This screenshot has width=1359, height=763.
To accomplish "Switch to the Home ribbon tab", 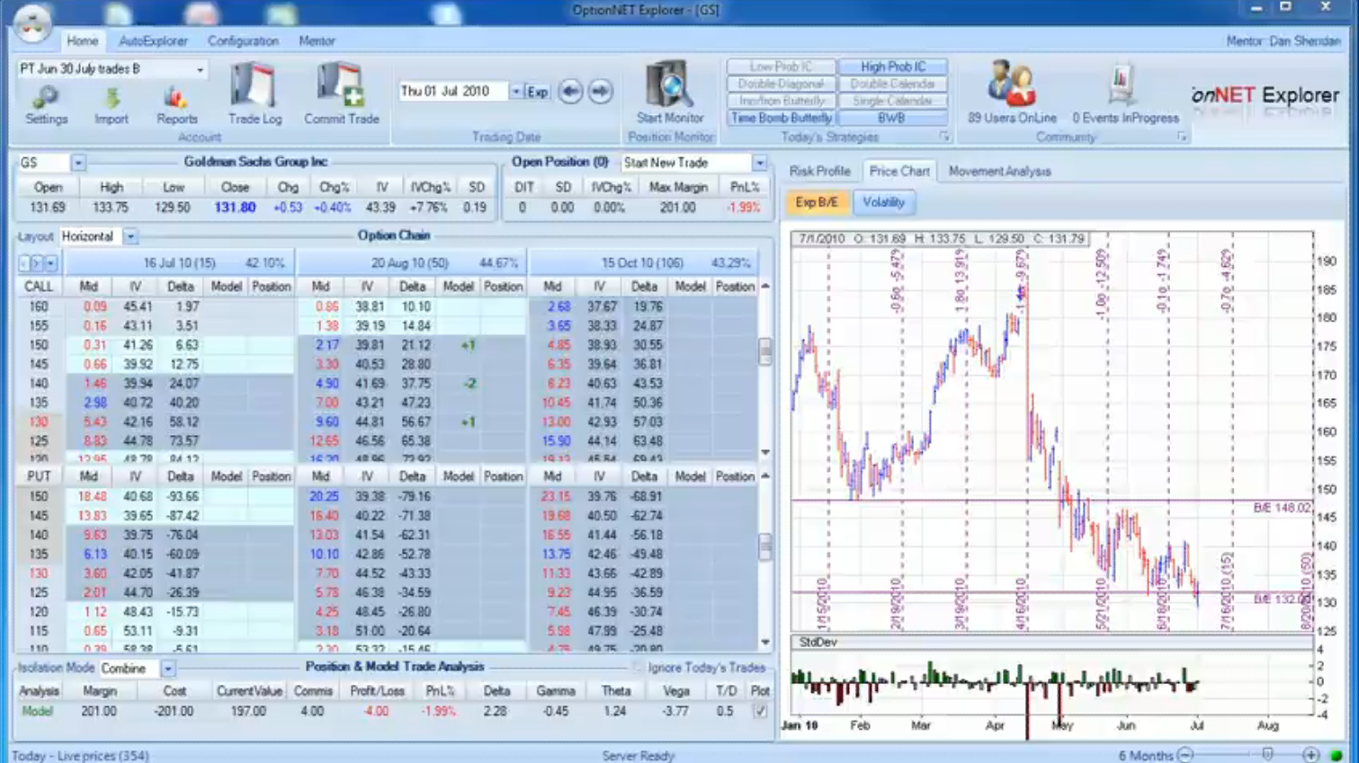I will point(82,41).
